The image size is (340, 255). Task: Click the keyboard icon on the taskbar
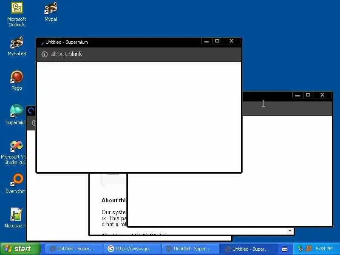point(285,249)
